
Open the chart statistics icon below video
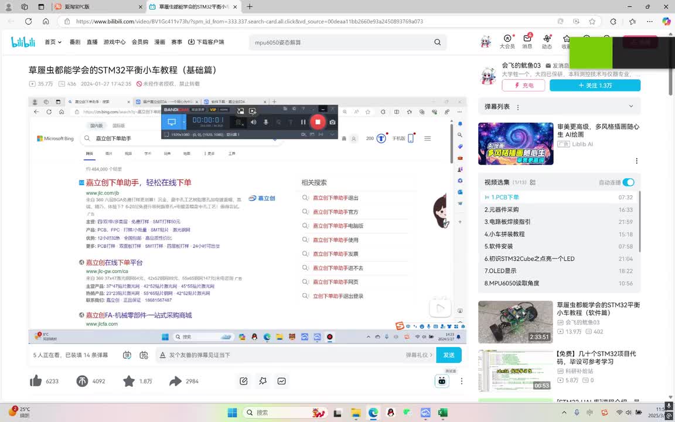[x=281, y=381]
